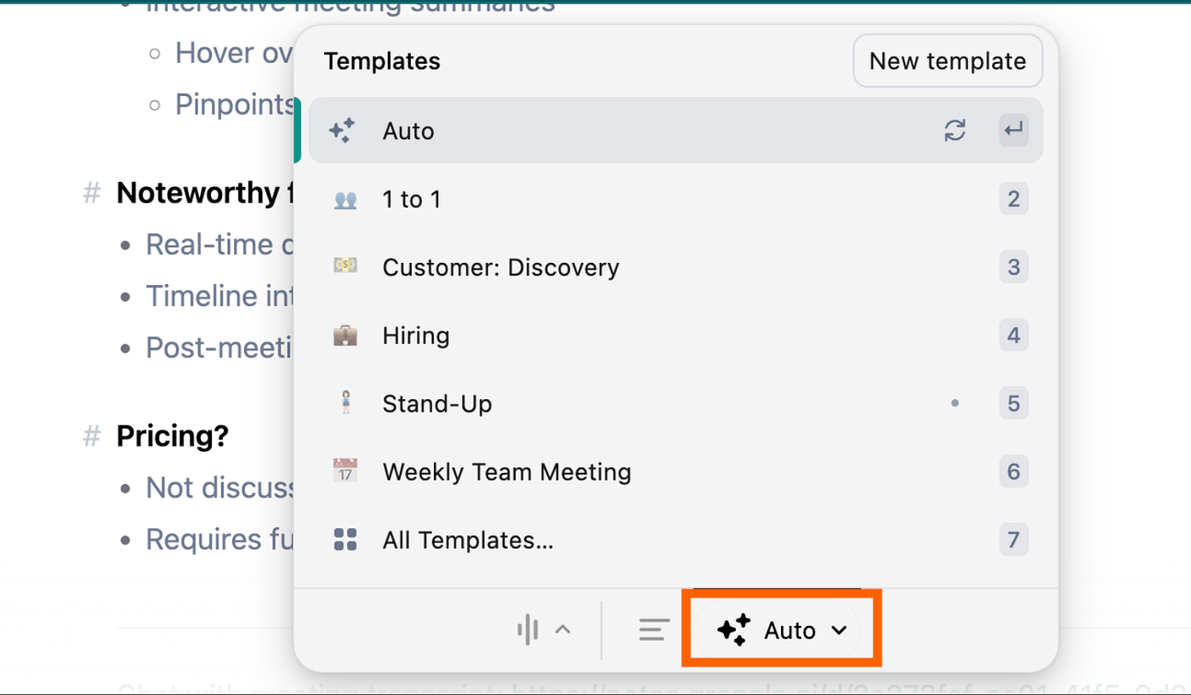Click the calendar icon for Weekly Team Meeting

click(345, 471)
